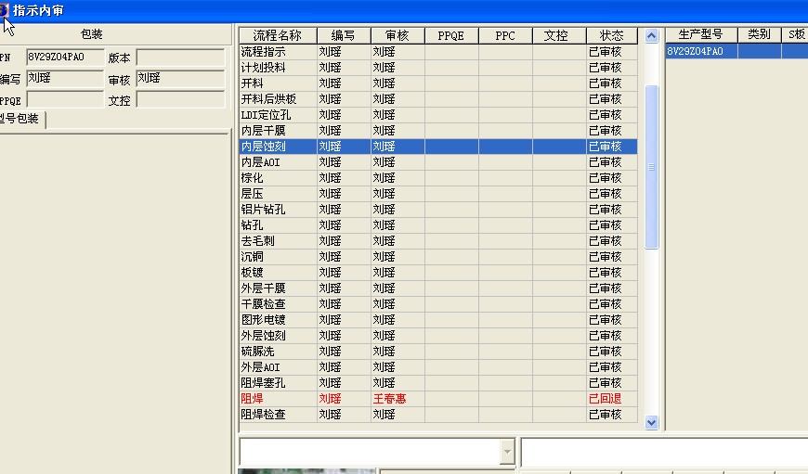
Task: Click the 流程名称 column header
Action: click(278, 35)
